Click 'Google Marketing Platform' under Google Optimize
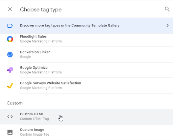Image resolution: width=173 pixels, height=140 pixels. coord(41,72)
